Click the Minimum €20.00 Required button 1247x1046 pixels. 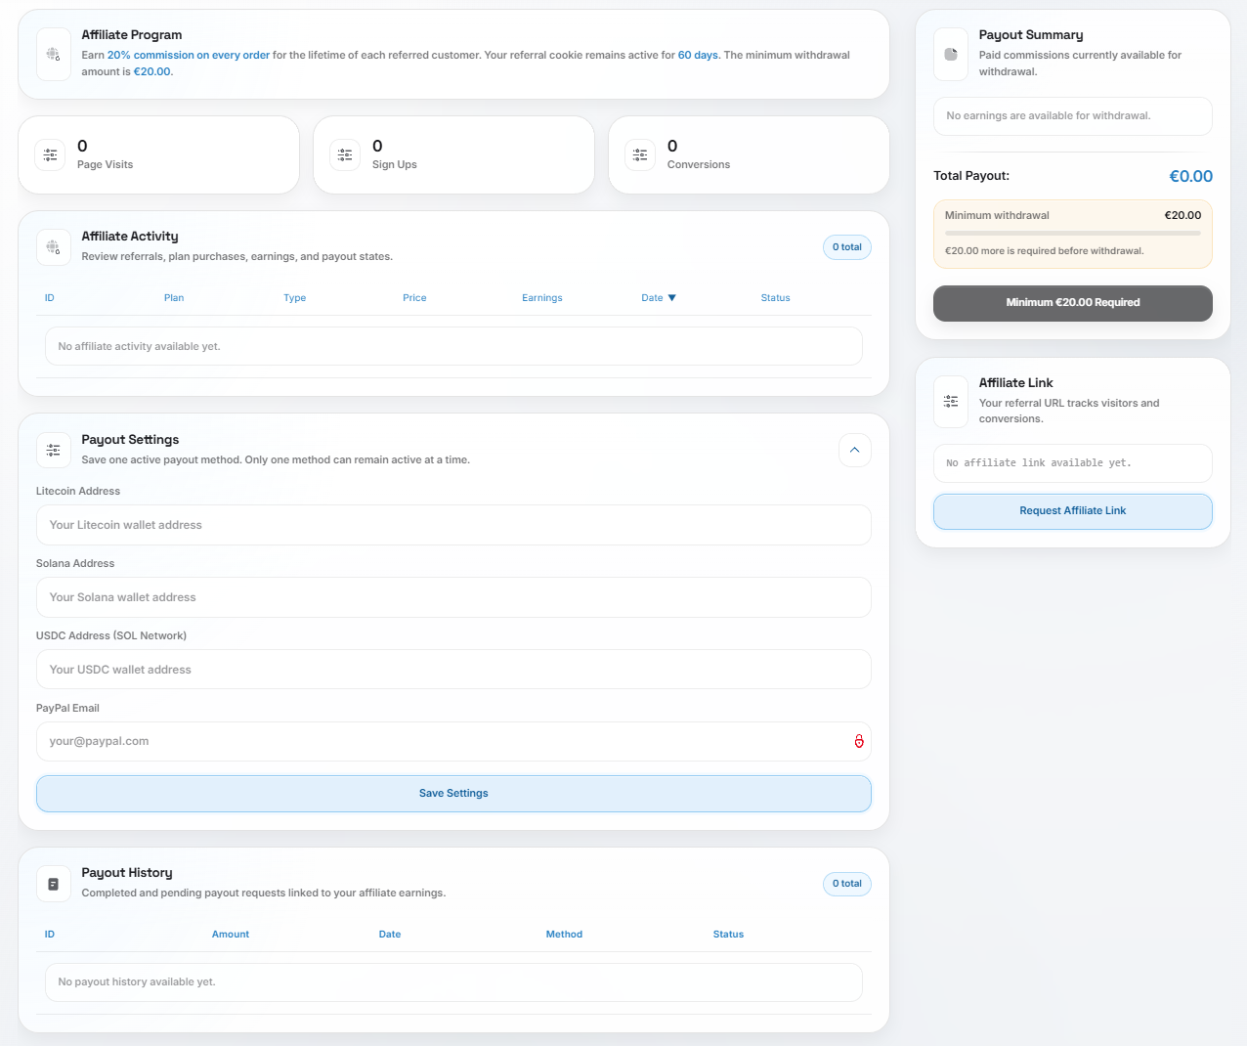click(x=1073, y=303)
